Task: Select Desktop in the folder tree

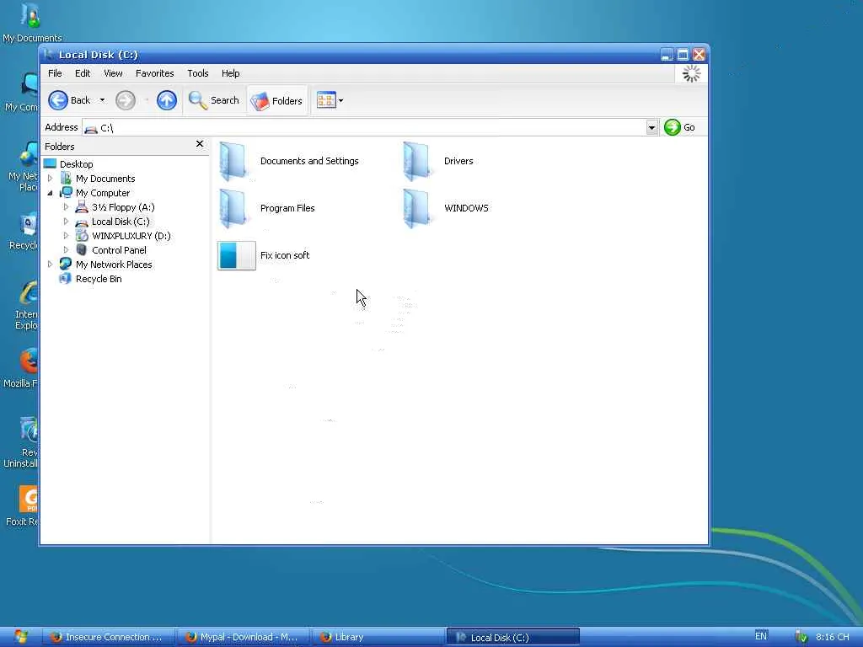Action: 76,164
